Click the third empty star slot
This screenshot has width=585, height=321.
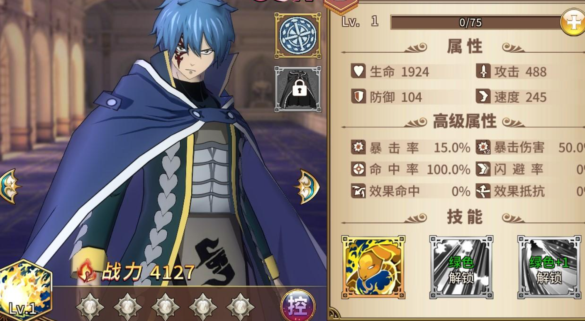pos(165,307)
